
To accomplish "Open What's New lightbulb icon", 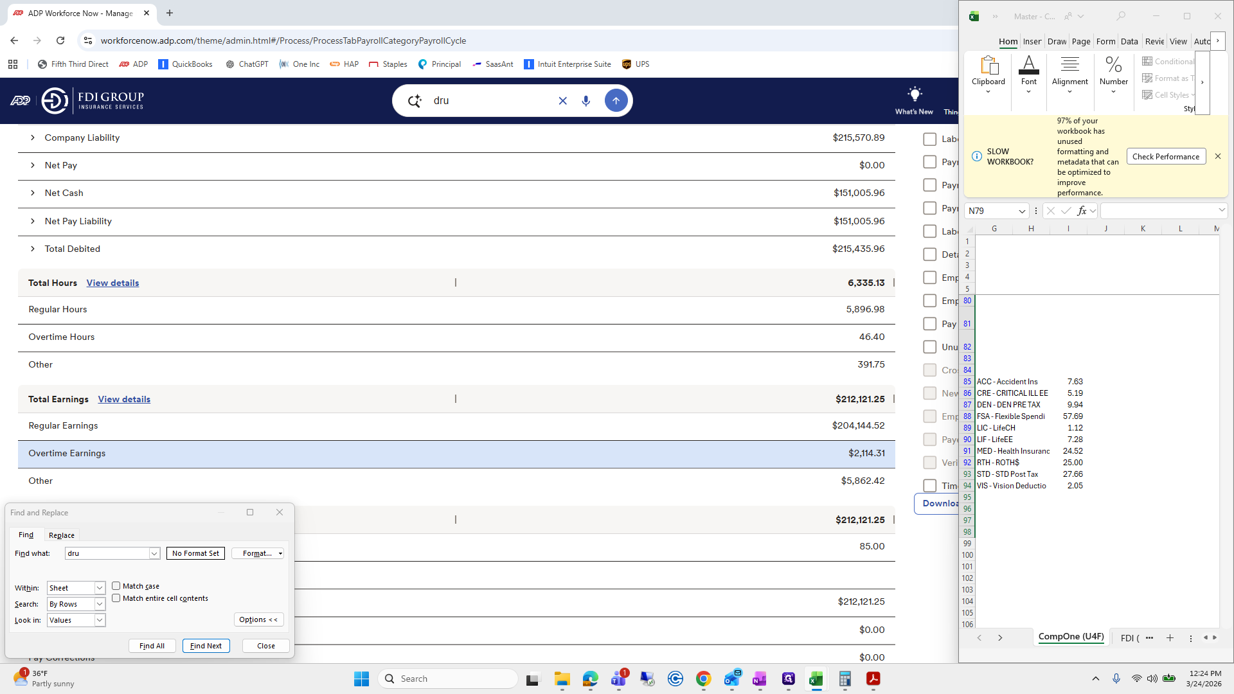I will pos(914,94).
